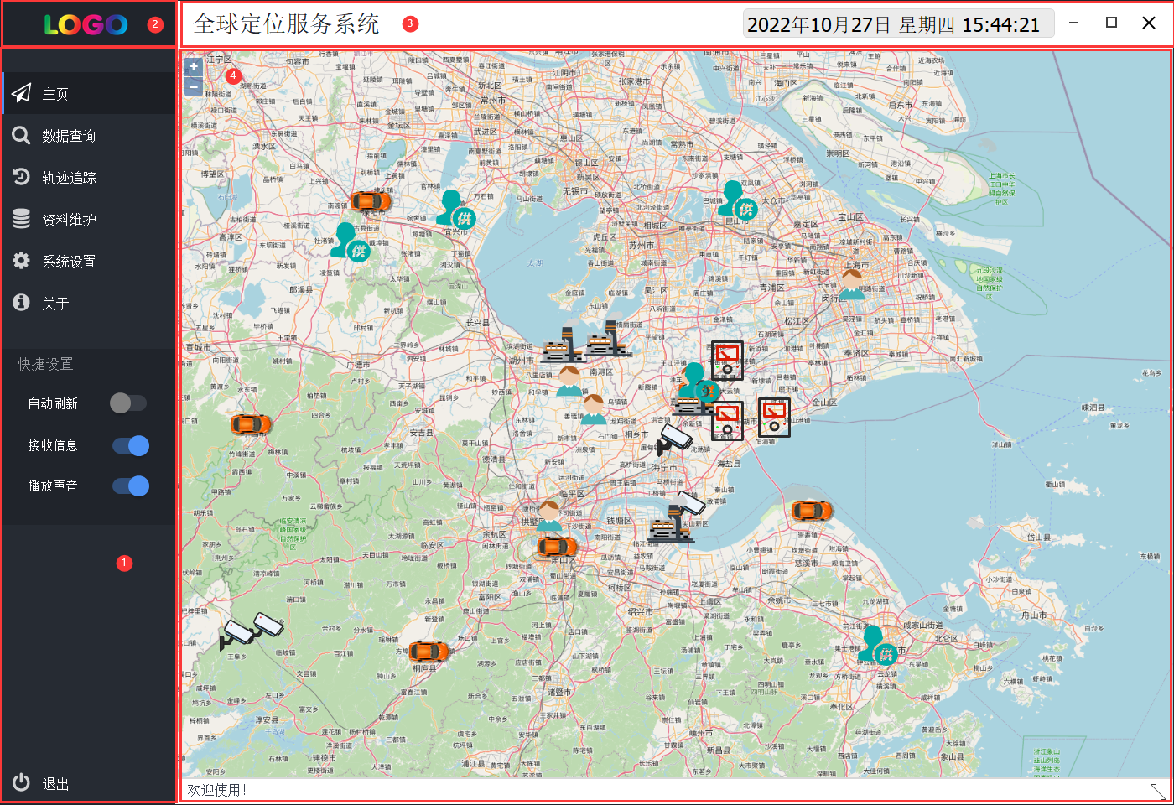The width and height of the screenshot is (1174, 805).
Task: Select the supplier marker near 太仓市
Action: click(738, 200)
